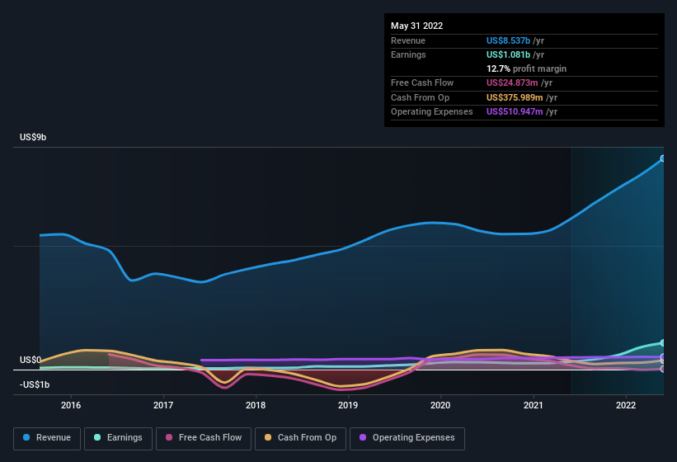Click the Cash From Op label in tooltip

[420, 97]
